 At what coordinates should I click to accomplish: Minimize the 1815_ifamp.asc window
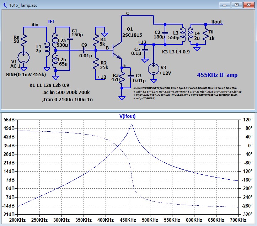[x=225, y=5]
